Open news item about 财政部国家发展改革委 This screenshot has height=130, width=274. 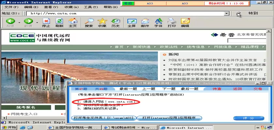click(x=217, y=79)
